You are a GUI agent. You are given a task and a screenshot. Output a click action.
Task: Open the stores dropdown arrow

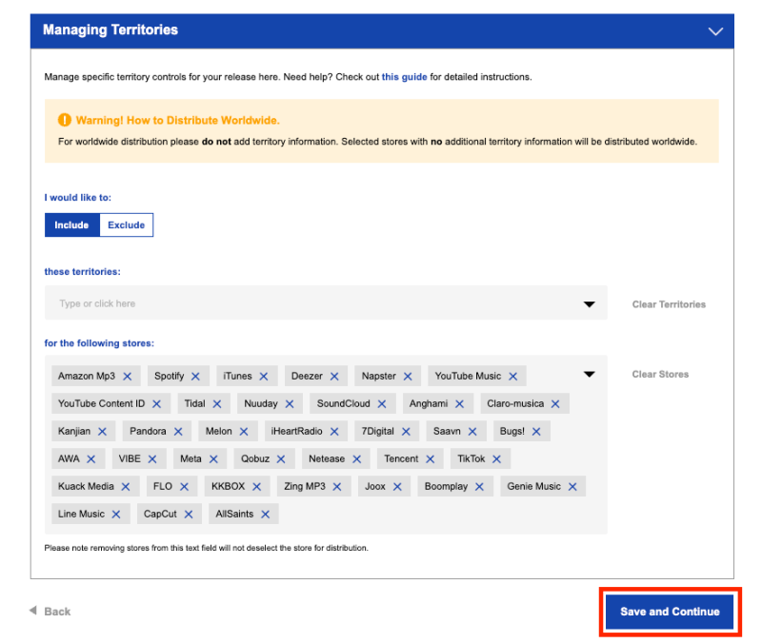click(589, 374)
